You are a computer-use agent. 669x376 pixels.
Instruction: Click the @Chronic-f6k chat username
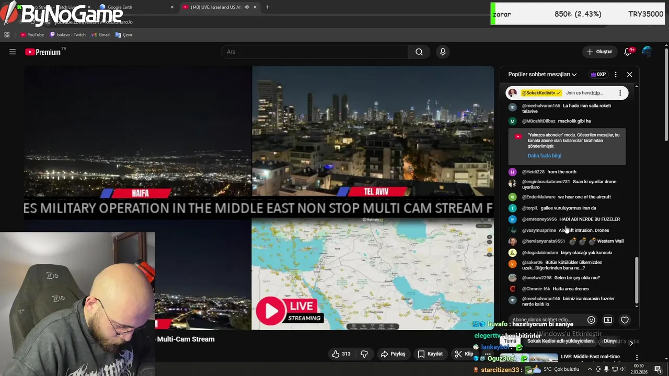coord(536,289)
